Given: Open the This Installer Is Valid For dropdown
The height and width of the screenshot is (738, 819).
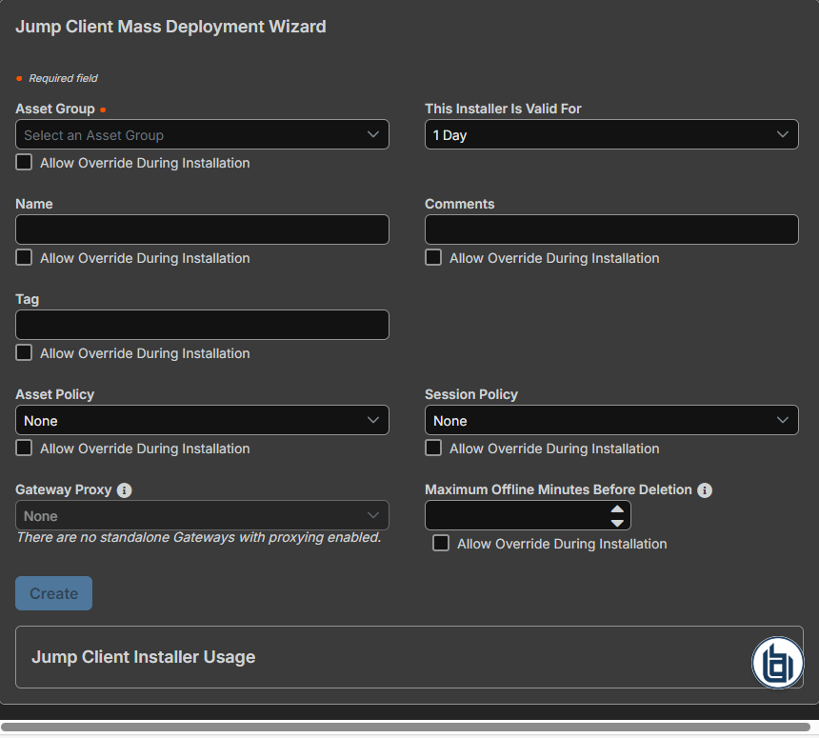Looking at the screenshot, I should 611,134.
